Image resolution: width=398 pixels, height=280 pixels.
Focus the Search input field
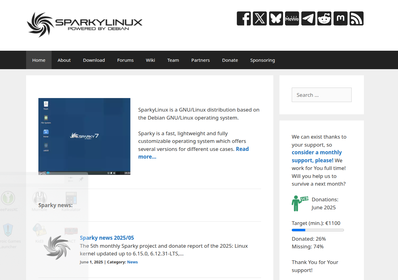click(x=322, y=95)
